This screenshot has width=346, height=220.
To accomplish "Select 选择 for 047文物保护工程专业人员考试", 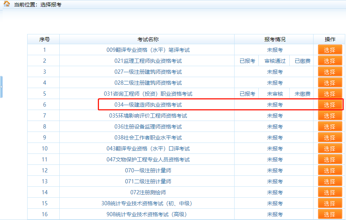I will click(x=329, y=160).
